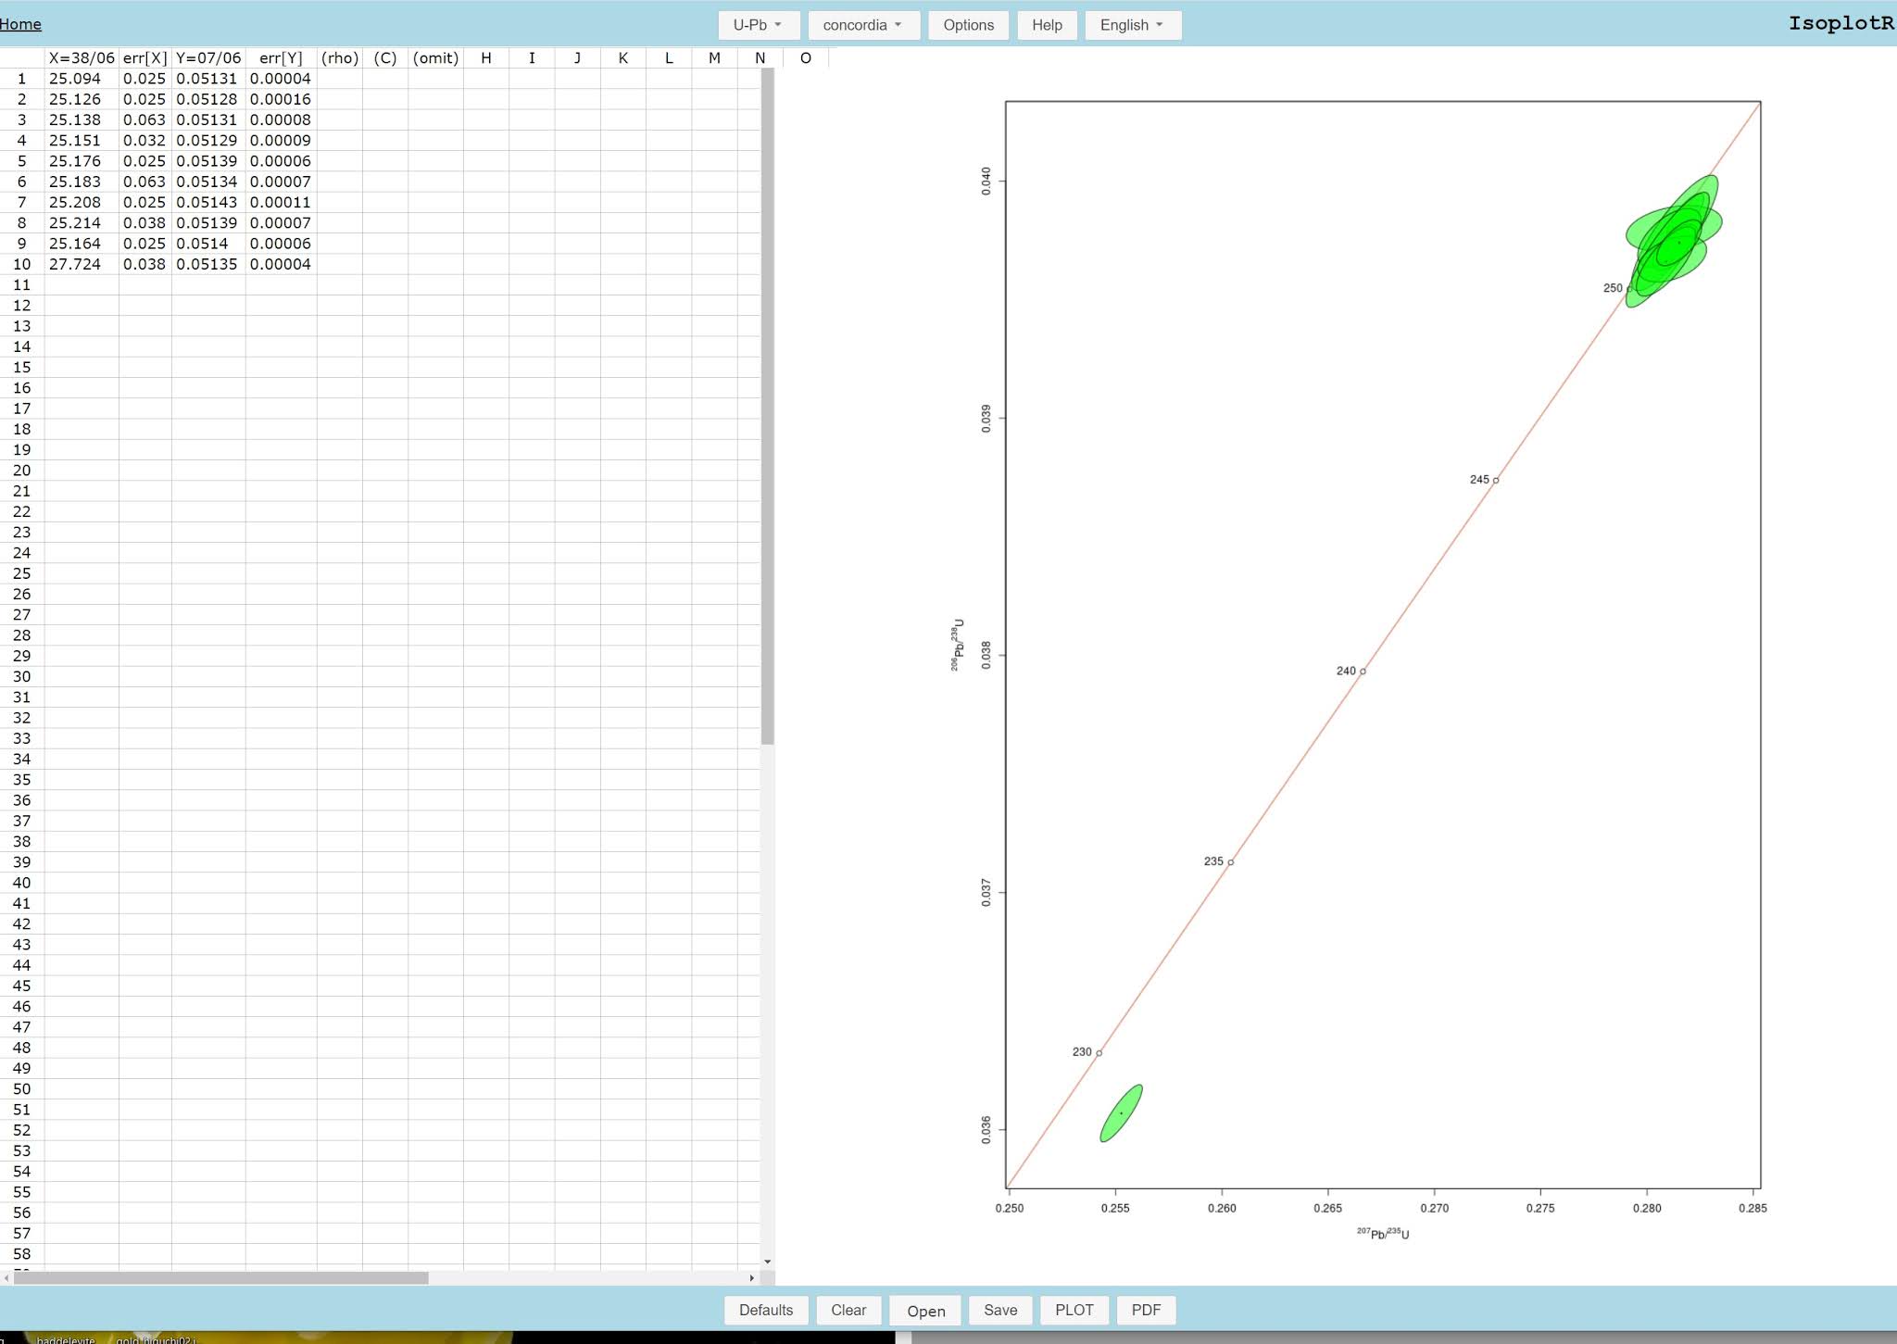The image size is (1897, 1344).
Task: Click the Options menu button
Action: 968,25
